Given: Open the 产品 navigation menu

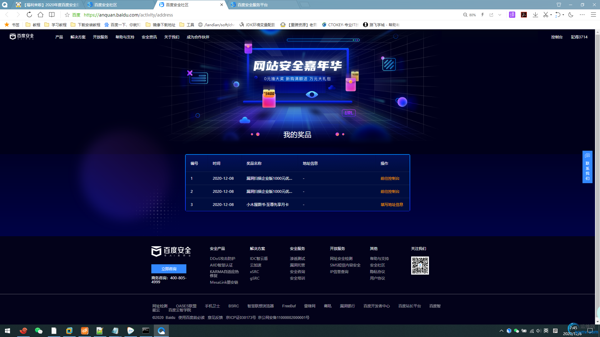Looking at the screenshot, I should tap(59, 37).
